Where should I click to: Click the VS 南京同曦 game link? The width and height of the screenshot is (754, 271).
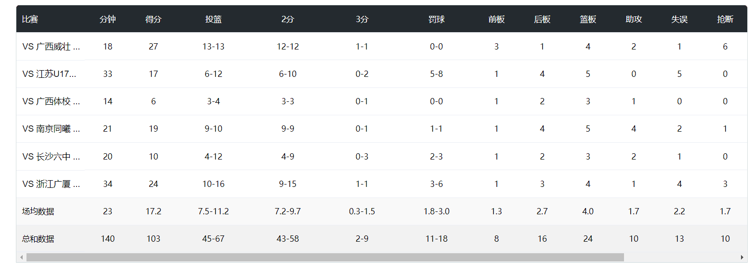51,129
